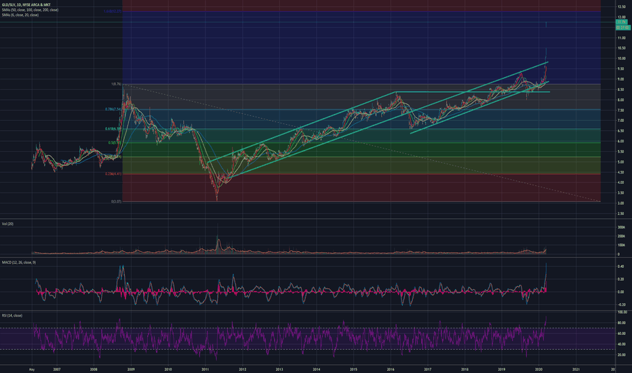Click the 2013 label on time axis
632x373 pixels.
click(x=279, y=369)
